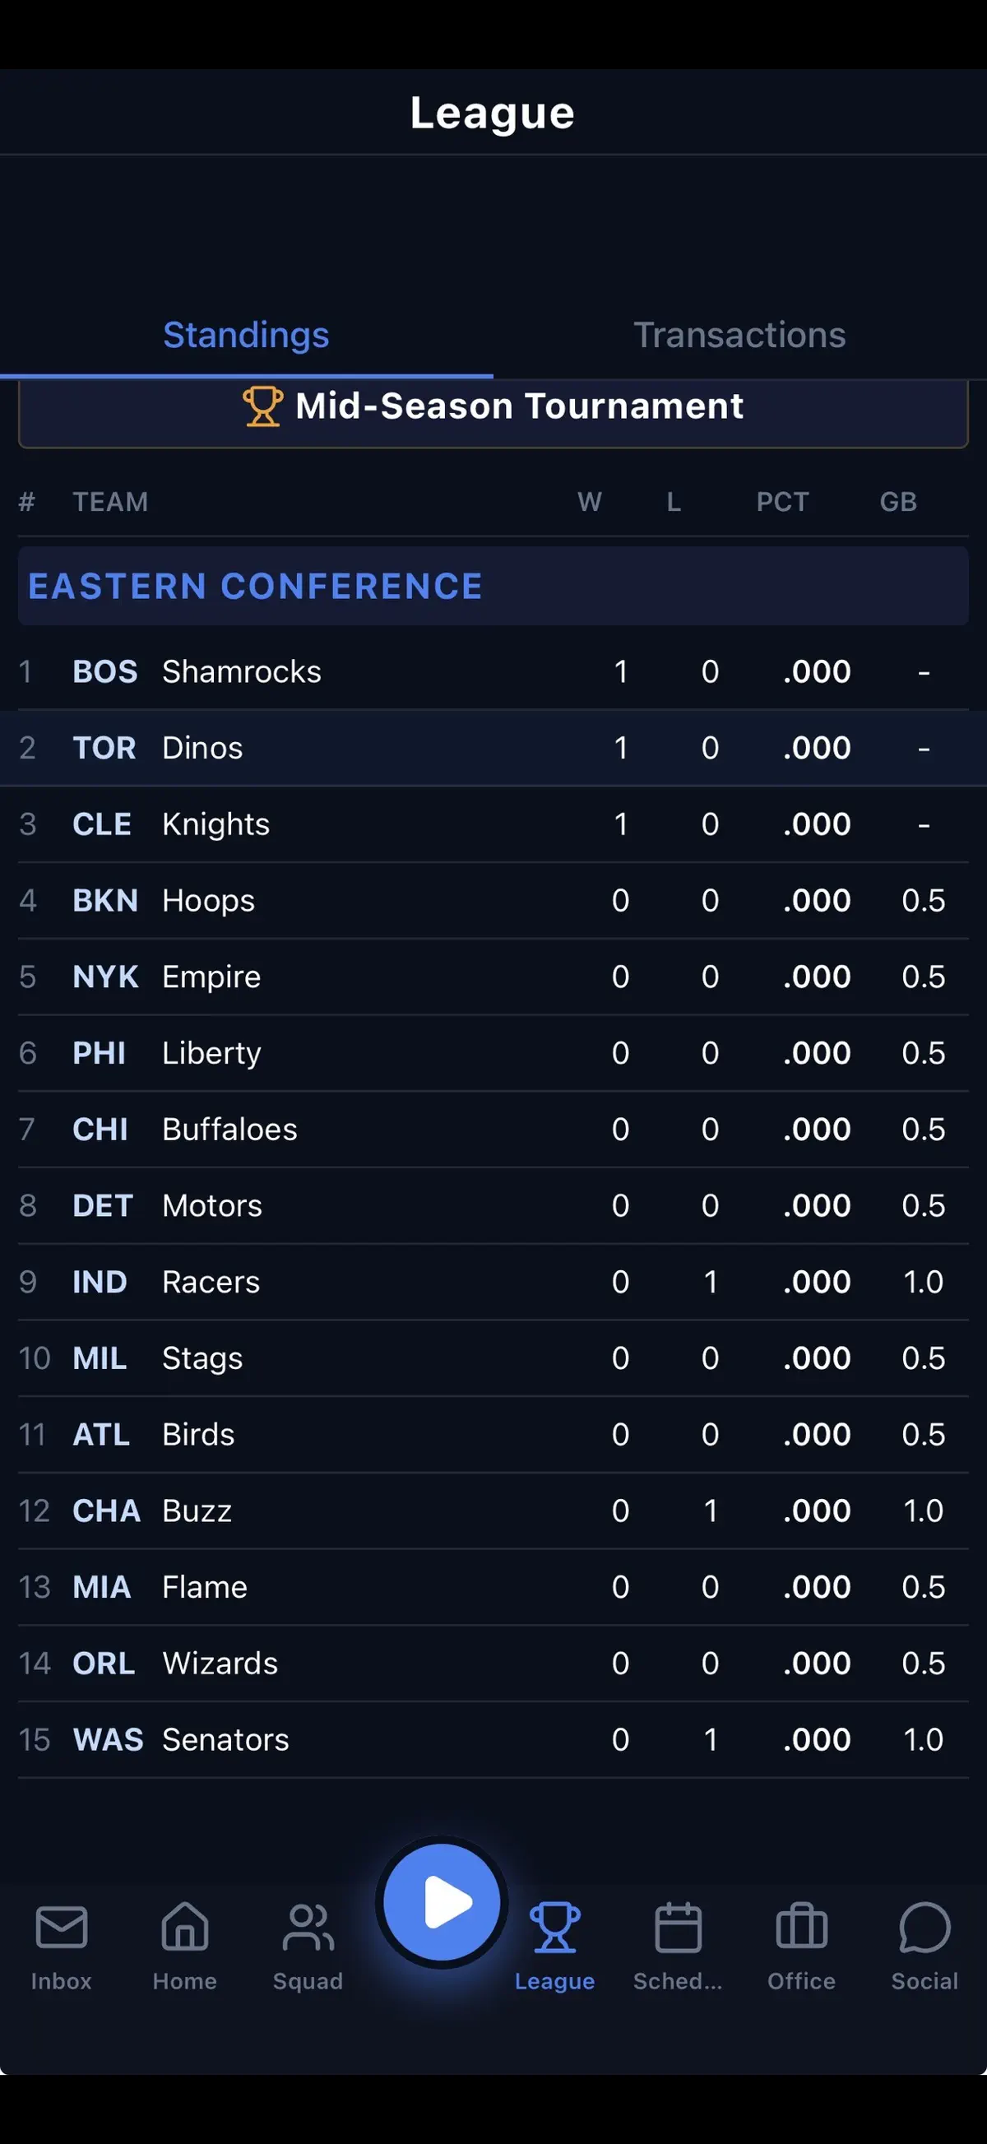Open the NYK Empire team row
The height and width of the screenshot is (2144, 987).
493,977
